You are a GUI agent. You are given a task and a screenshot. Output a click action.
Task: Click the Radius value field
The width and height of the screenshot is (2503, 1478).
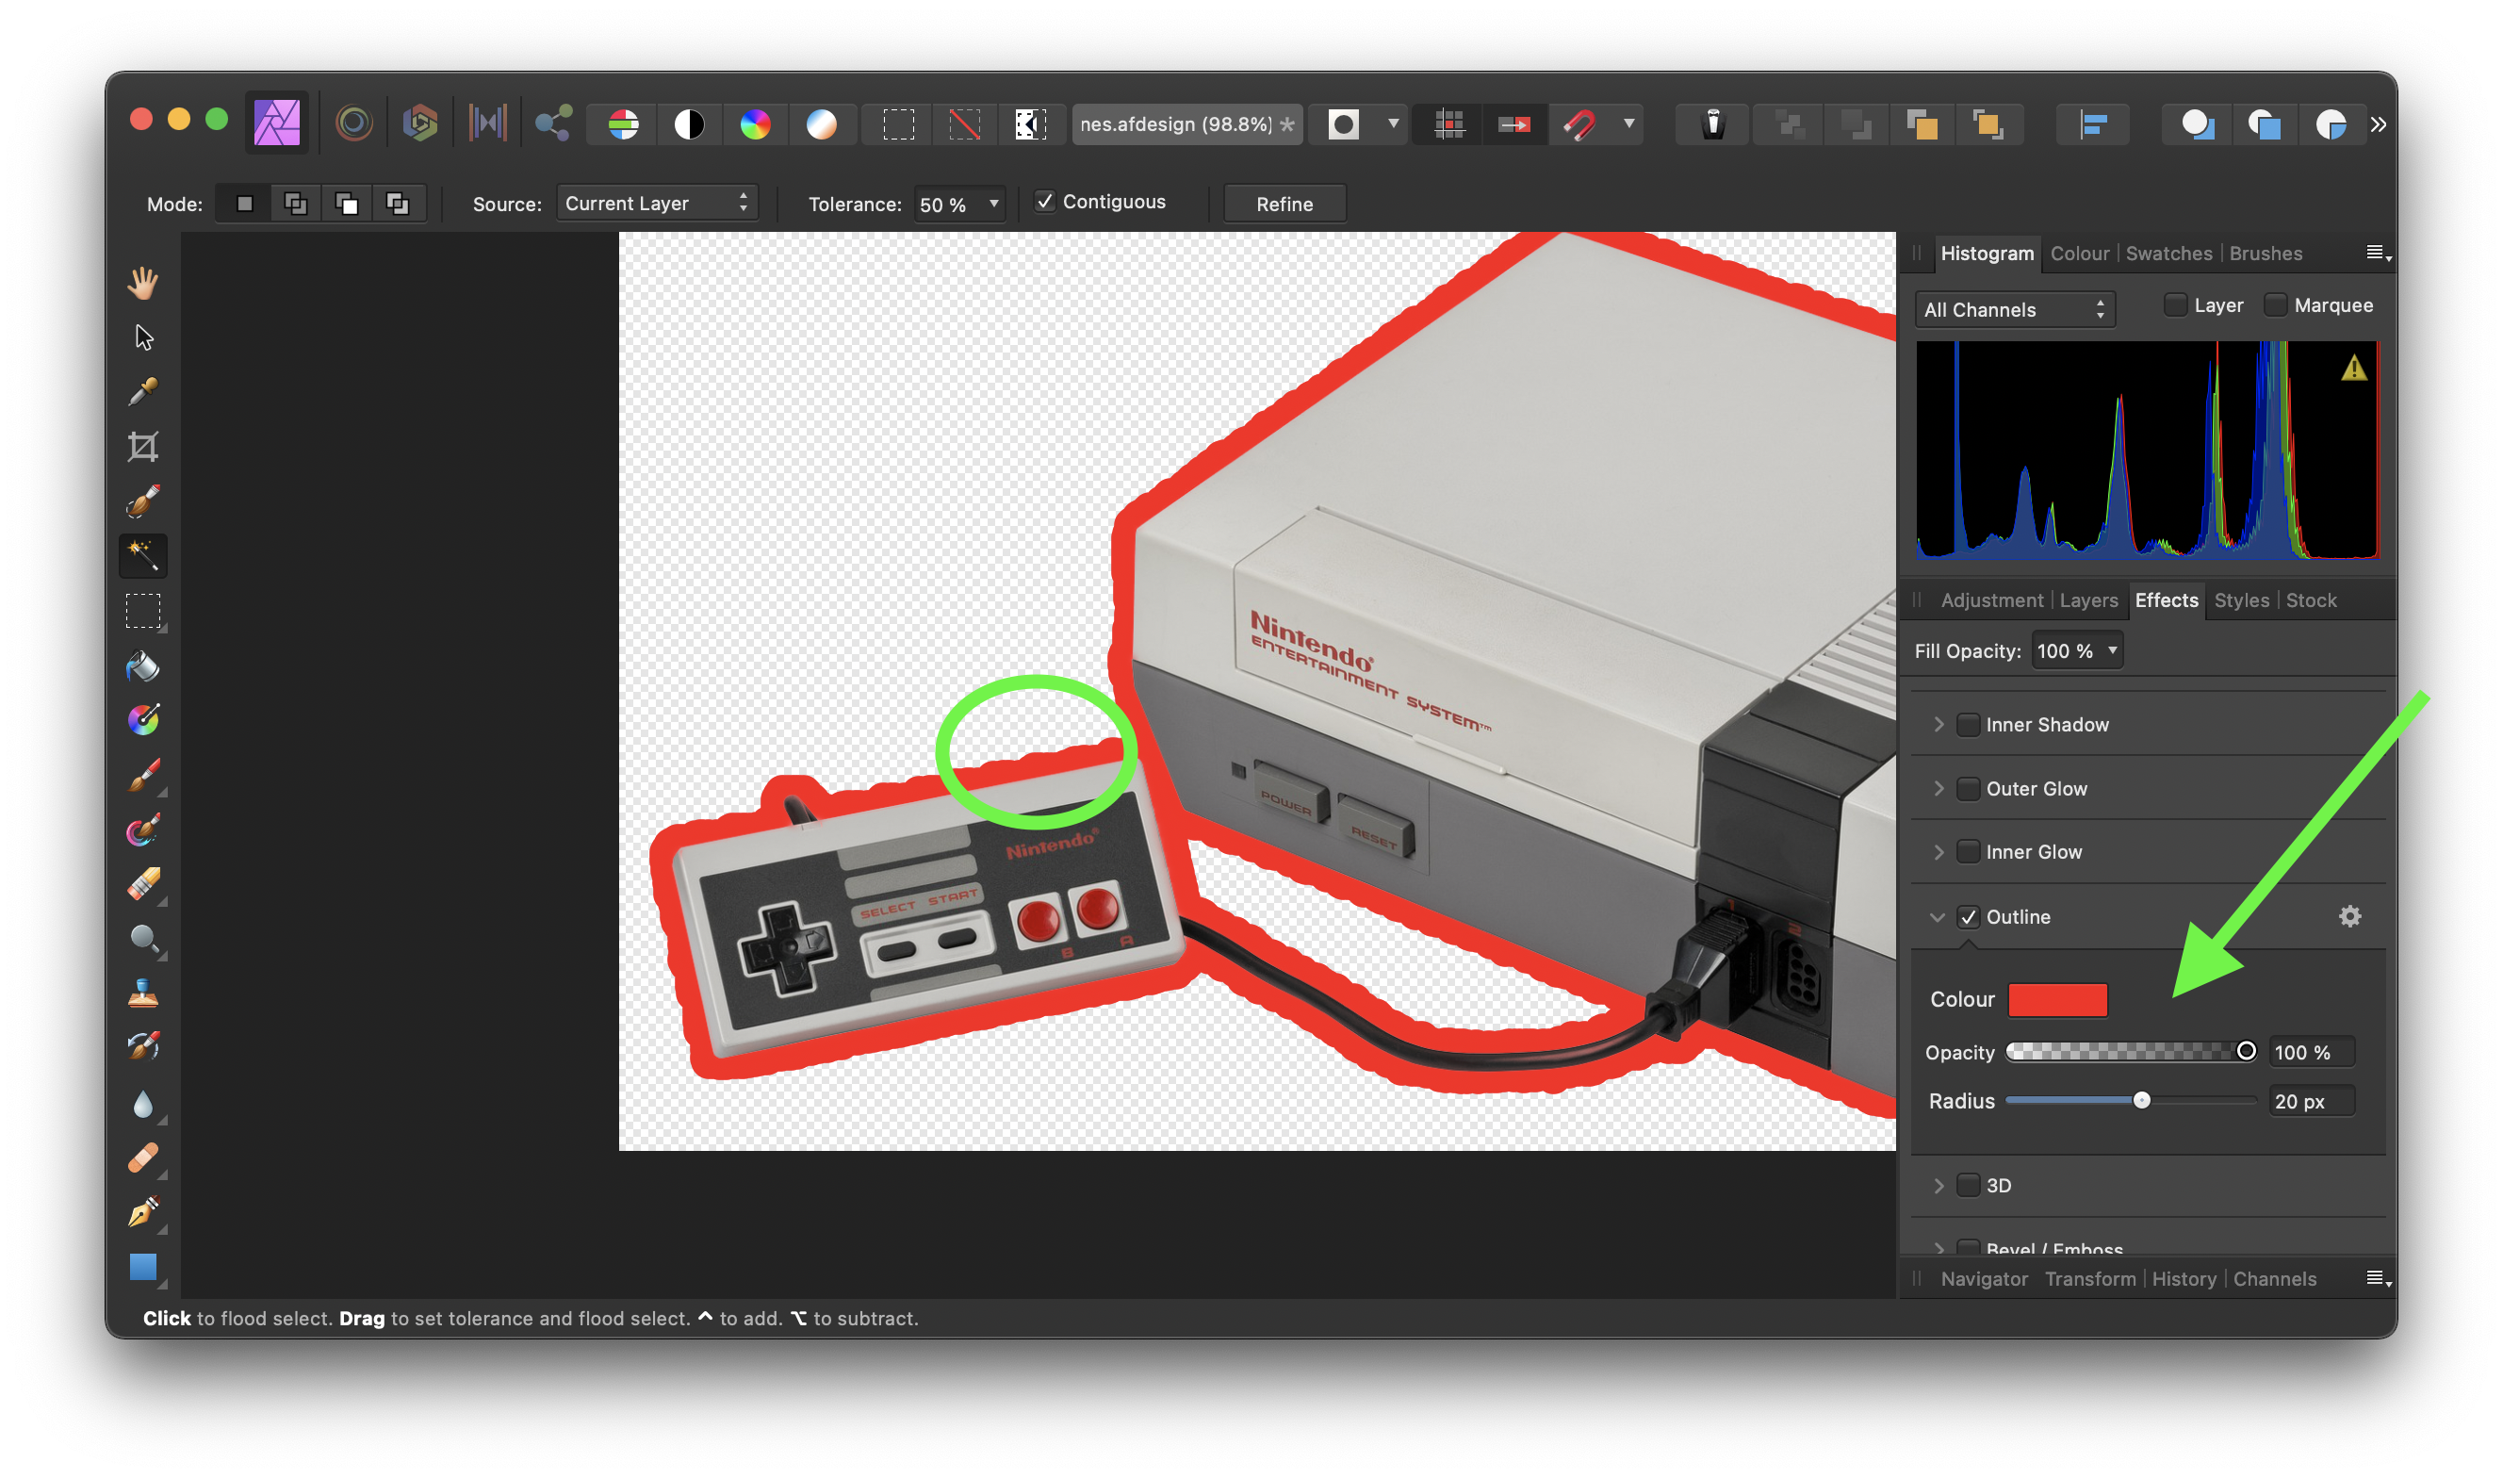2311,1099
